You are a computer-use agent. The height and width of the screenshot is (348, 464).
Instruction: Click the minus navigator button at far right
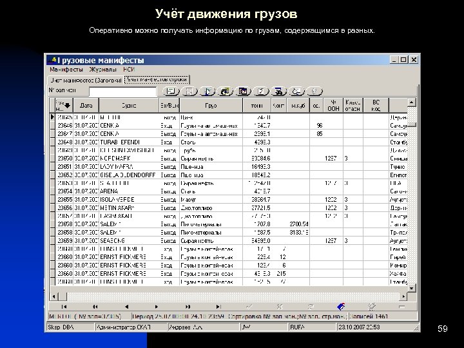tap(401, 307)
